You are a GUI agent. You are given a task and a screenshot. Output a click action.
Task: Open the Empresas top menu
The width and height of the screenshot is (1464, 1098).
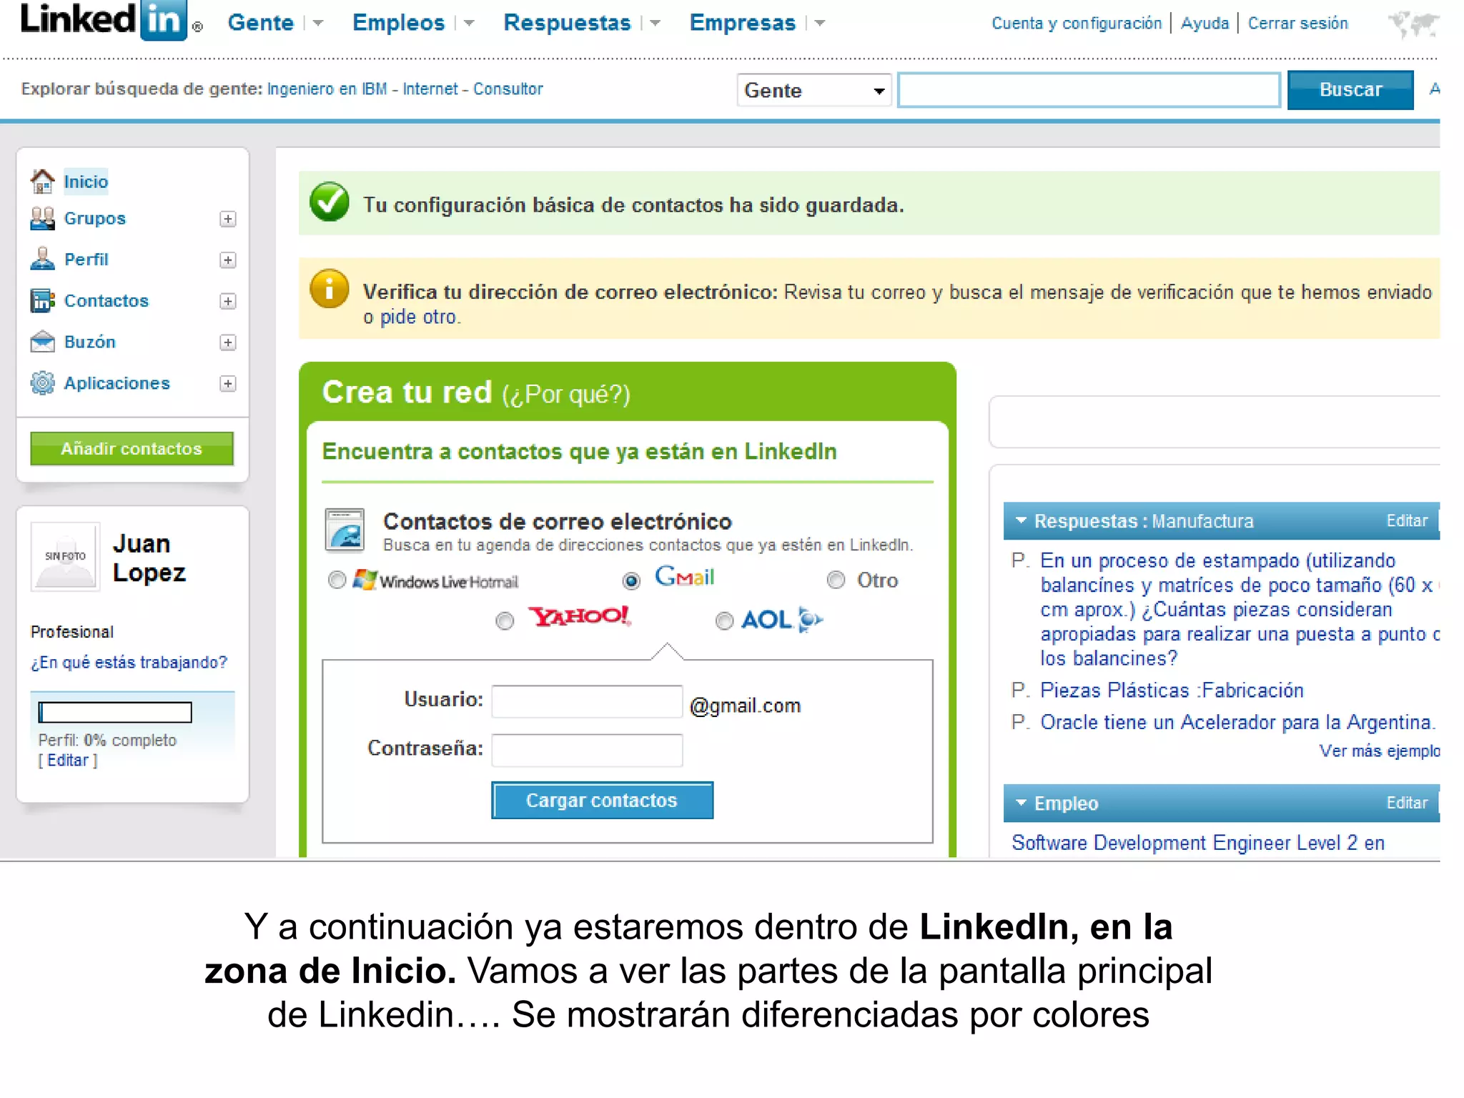coord(742,23)
